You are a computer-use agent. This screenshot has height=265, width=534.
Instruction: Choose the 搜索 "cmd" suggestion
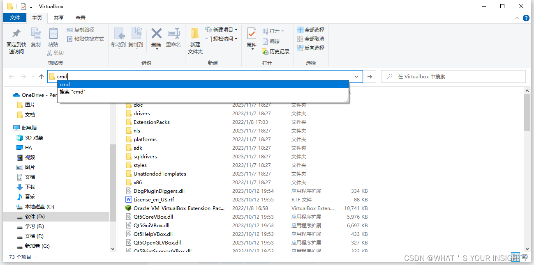point(203,92)
